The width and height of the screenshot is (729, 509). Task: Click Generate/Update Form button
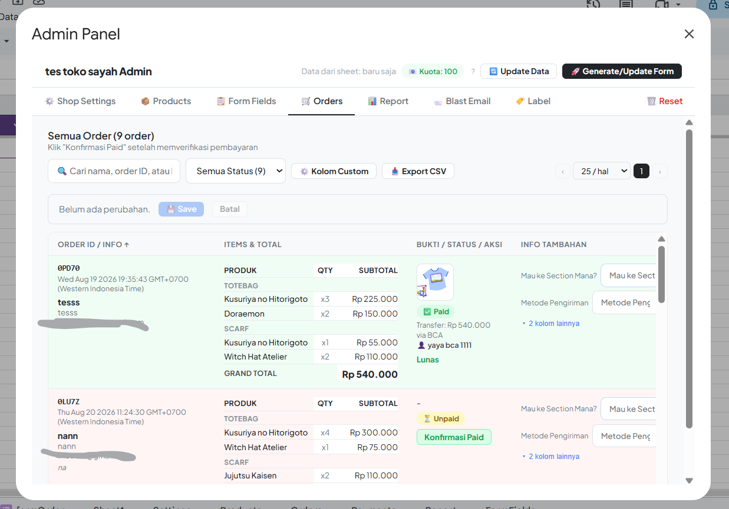pyautogui.click(x=622, y=71)
